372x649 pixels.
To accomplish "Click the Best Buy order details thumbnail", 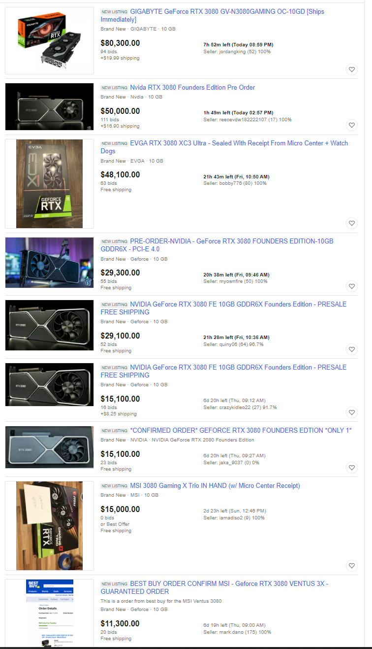I will [x=49, y=613].
